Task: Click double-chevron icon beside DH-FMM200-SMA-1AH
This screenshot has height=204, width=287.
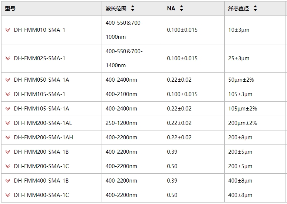Action: pyautogui.click(x=8, y=137)
